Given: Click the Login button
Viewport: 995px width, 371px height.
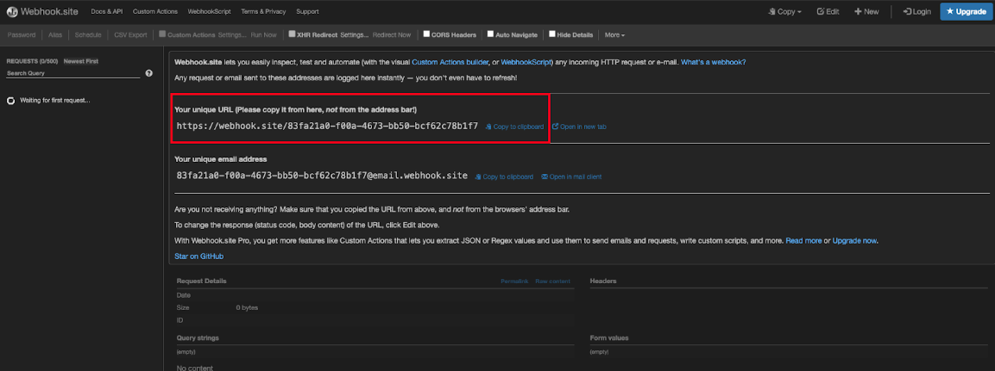Looking at the screenshot, I should coord(917,11).
